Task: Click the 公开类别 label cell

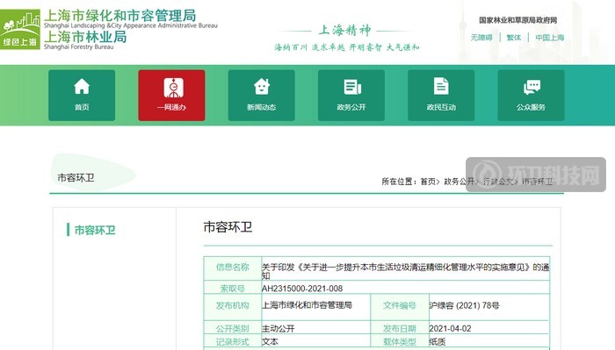Action: tap(233, 328)
